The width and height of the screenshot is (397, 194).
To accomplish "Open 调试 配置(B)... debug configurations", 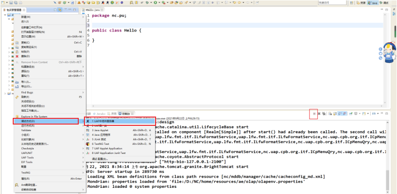I will coord(119,159).
